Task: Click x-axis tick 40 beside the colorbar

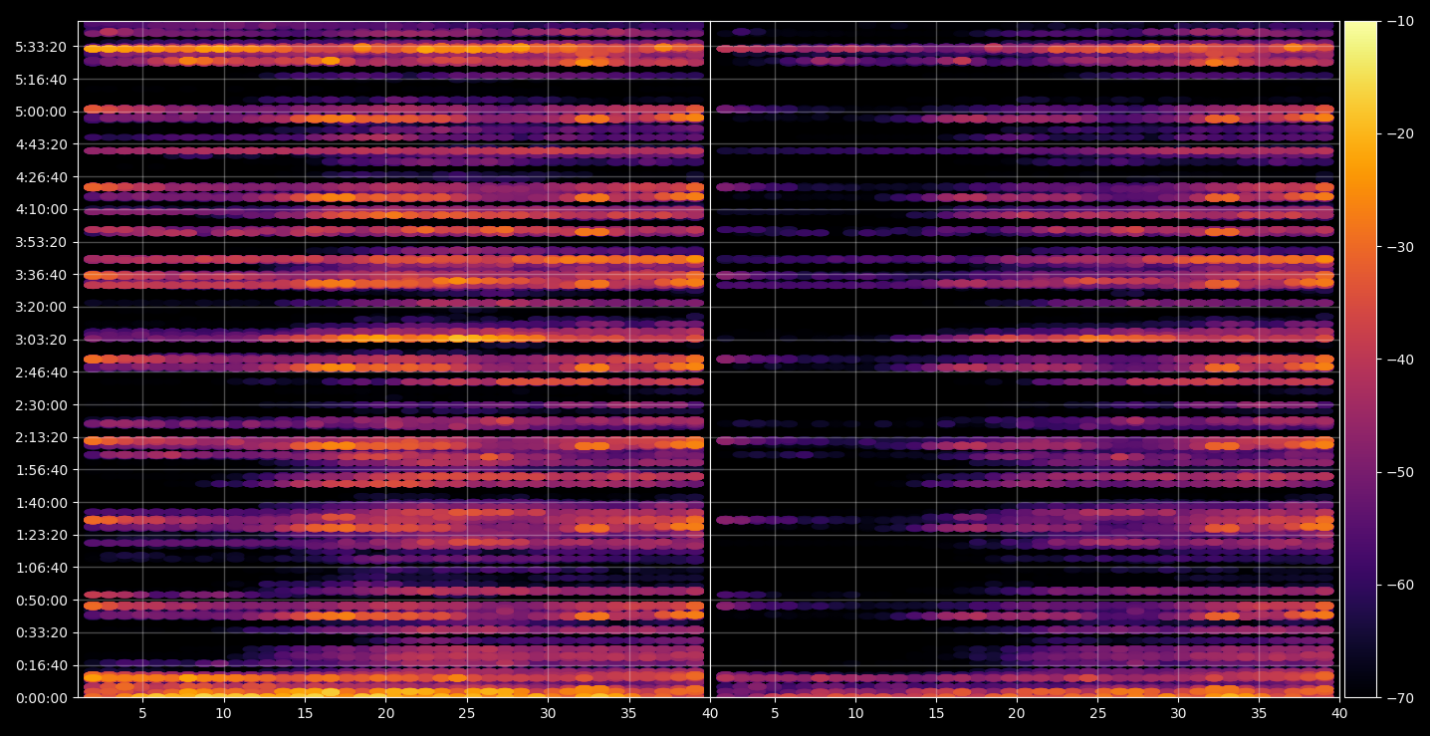Action: [x=1340, y=713]
